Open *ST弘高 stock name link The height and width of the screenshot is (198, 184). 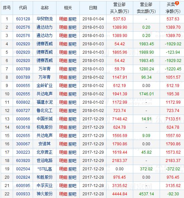44,169
